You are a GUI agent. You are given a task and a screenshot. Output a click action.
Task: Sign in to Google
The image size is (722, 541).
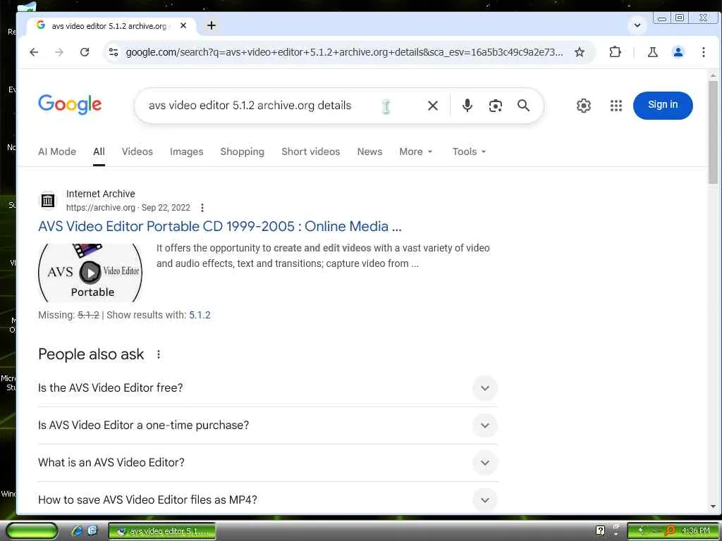tap(663, 106)
